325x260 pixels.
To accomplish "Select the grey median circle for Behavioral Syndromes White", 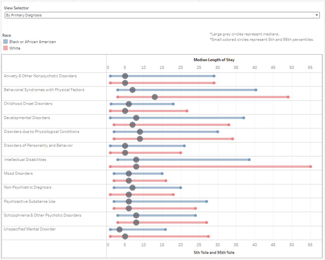I will [155, 97].
